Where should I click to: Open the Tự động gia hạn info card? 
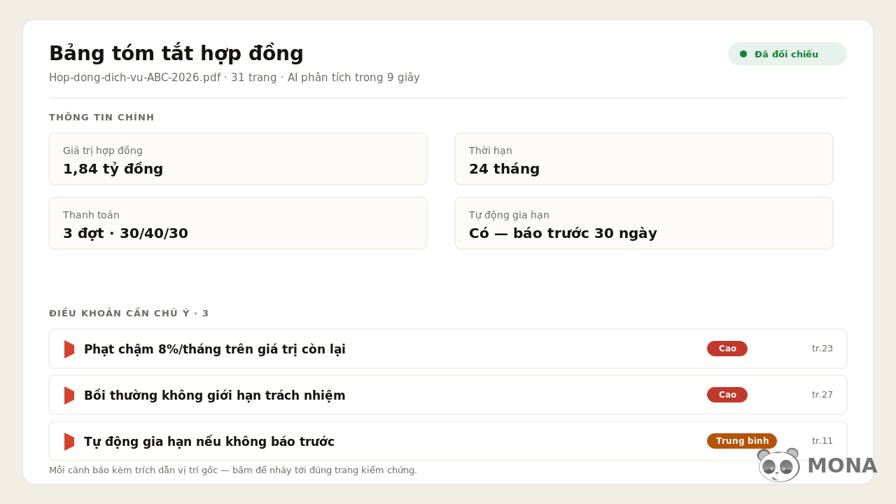pyautogui.click(x=644, y=223)
